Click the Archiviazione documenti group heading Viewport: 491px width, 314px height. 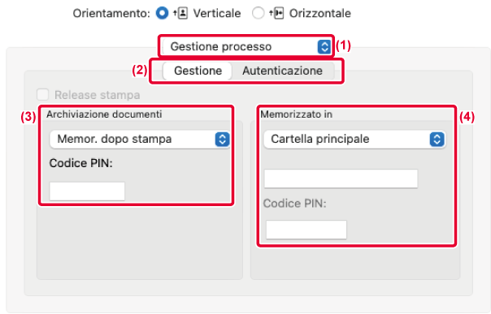coord(104,114)
